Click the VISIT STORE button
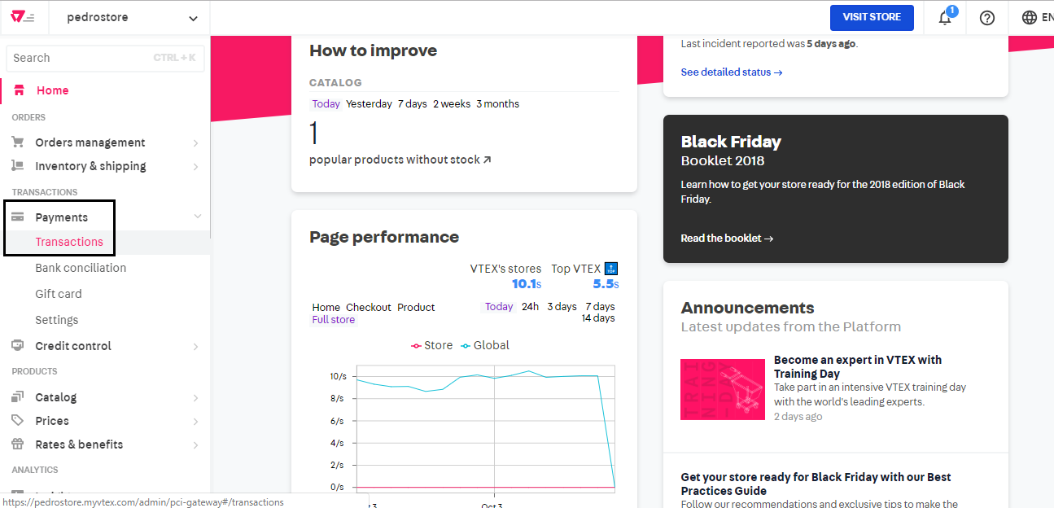Image resolution: width=1054 pixels, height=508 pixels. coord(872,17)
